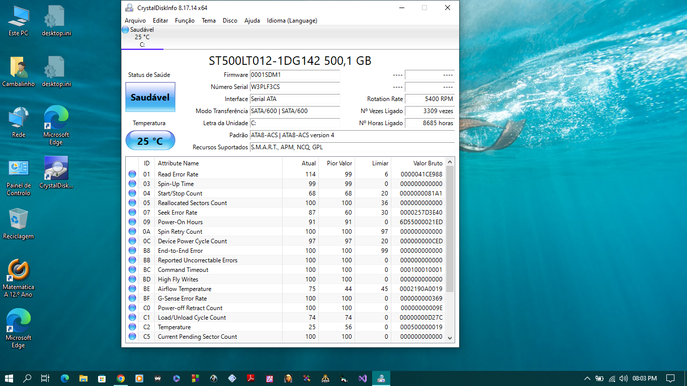Click the Valor Bruto column header

[418, 163]
